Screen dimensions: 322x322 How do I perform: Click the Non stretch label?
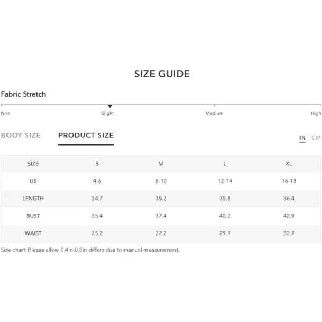click(5, 113)
